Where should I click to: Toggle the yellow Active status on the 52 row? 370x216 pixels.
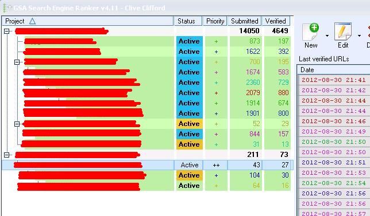point(189,124)
